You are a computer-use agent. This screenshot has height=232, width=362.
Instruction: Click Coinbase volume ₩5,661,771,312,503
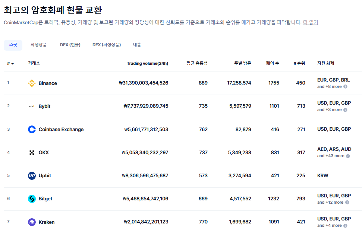tap(146, 129)
